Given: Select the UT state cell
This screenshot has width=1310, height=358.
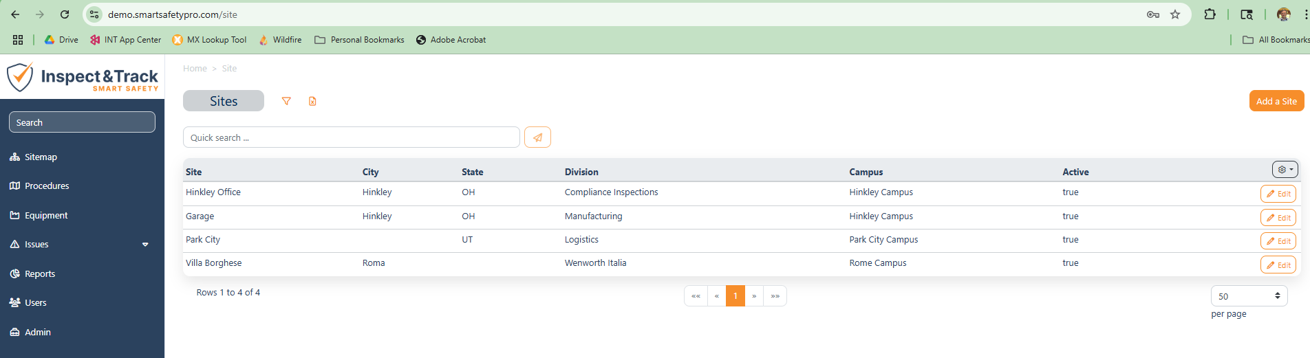Looking at the screenshot, I should (467, 240).
